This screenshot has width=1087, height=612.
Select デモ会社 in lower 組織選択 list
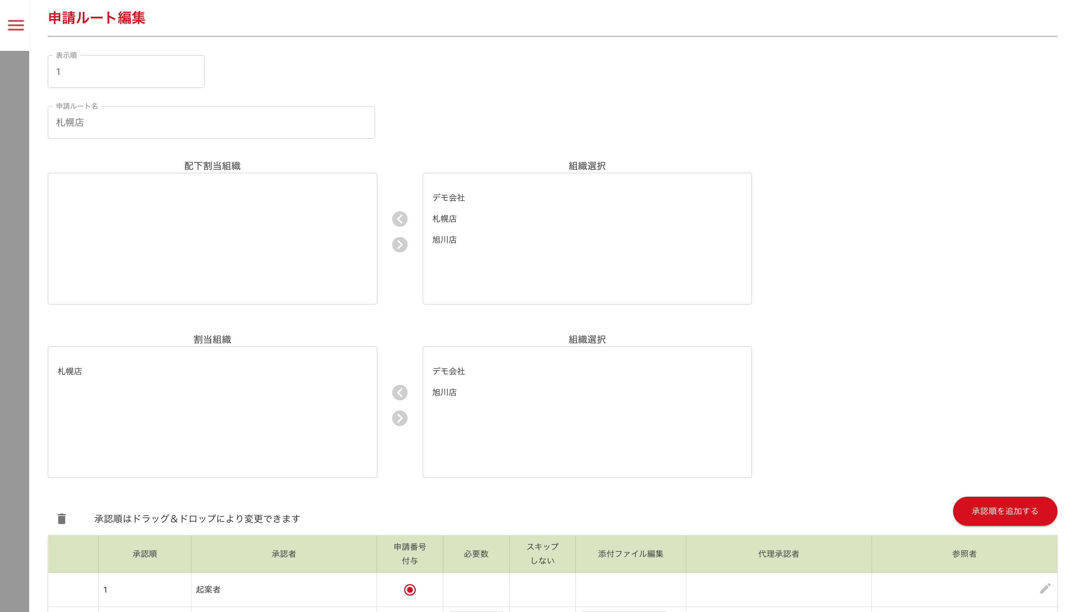448,371
